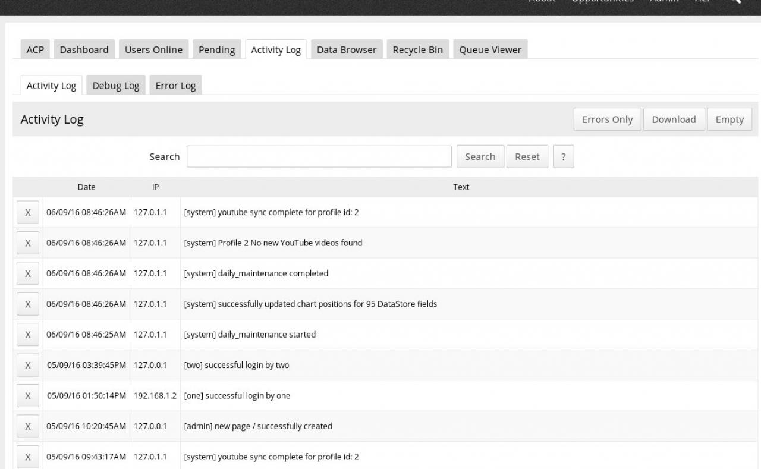Download the activity log

674,119
